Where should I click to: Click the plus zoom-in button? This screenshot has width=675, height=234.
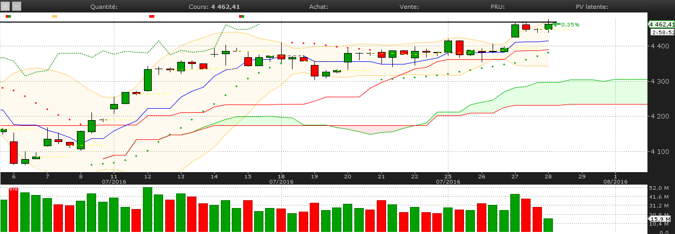pyautogui.click(x=5, y=7)
